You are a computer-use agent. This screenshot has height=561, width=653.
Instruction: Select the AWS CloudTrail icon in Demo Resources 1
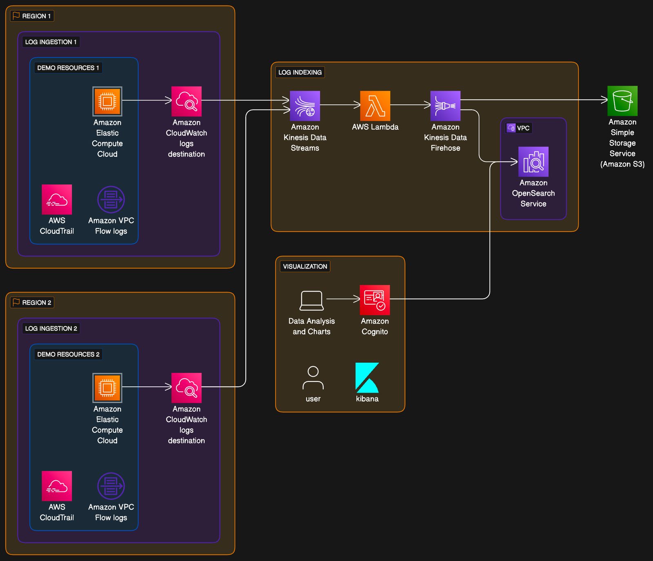pyautogui.click(x=57, y=200)
